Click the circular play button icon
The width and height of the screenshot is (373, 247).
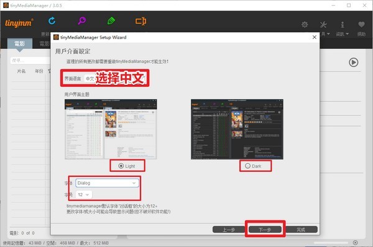(354, 62)
